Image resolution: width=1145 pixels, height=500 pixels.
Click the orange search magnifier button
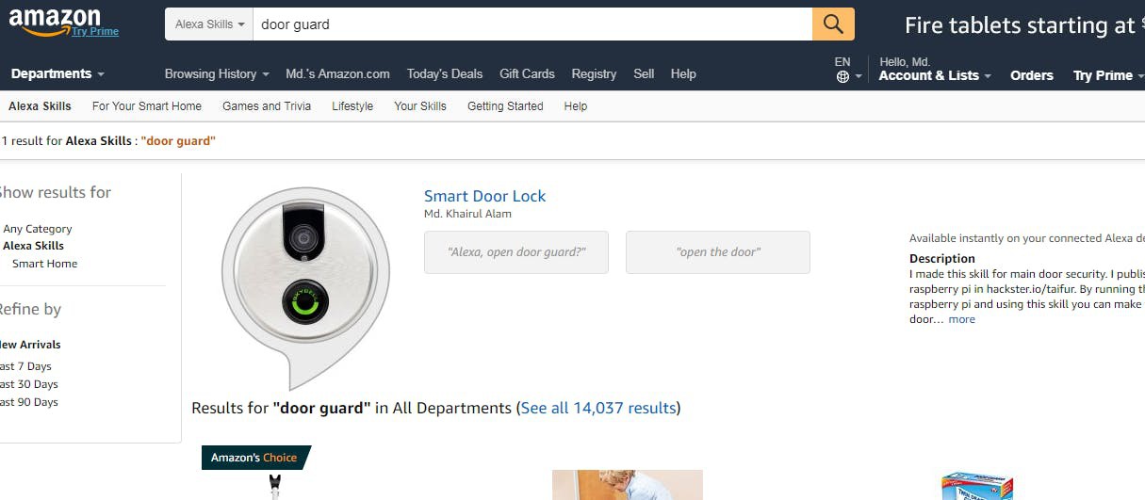(x=833, y=24)
